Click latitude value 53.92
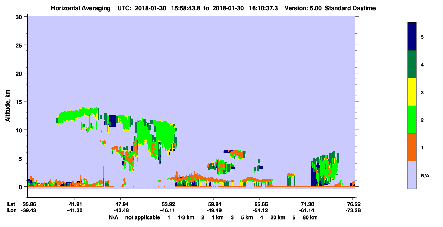Screen dimensions: 443x227 pyautogui.click(x=167, y=204)
